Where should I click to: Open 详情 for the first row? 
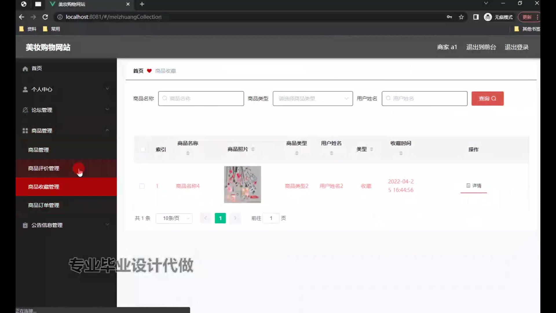[474, 185]
